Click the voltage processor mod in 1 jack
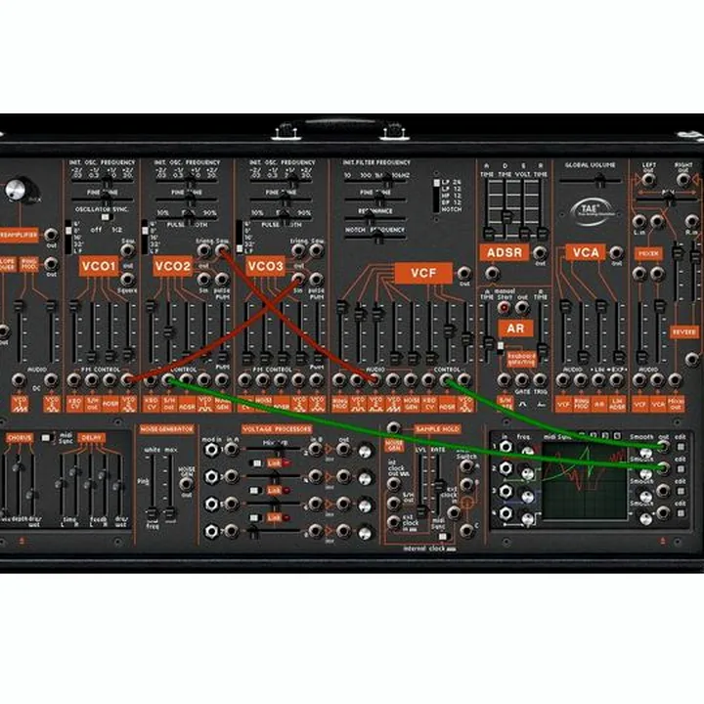The height and width of the screenshot is (704, 704). [211, 450]
